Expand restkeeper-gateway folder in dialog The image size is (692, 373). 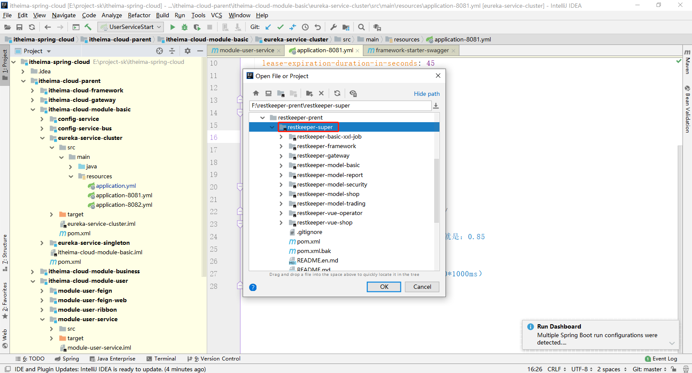[x=281, y=156]
